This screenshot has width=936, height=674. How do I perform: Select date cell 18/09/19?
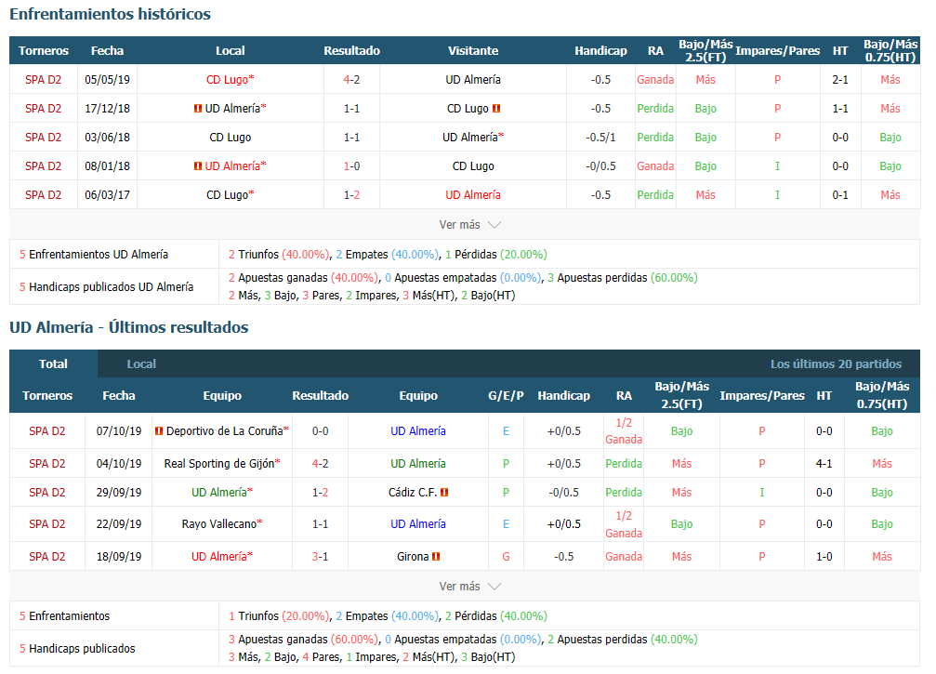tap(119, 556)
